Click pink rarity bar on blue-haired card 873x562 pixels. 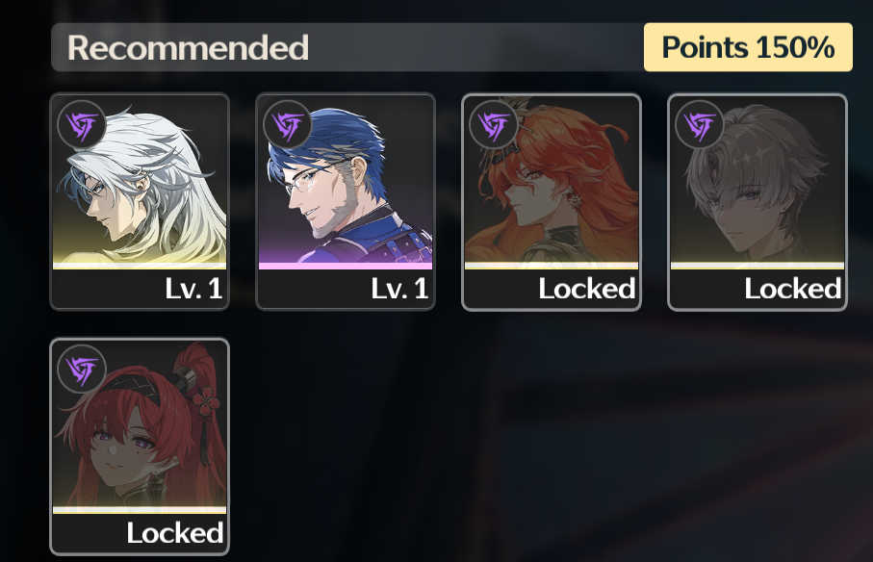click(346, 266)
